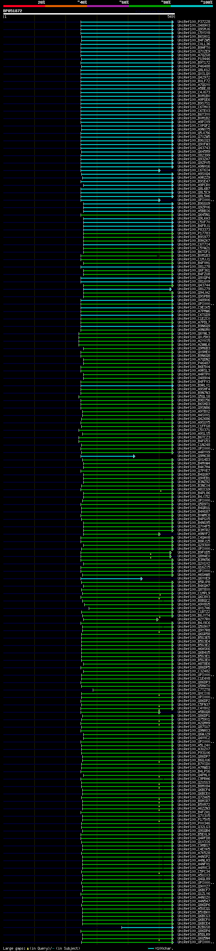Select hit UniRef100_C4J673
This screenshot has width=216, height=951.
tap(194, 93)
